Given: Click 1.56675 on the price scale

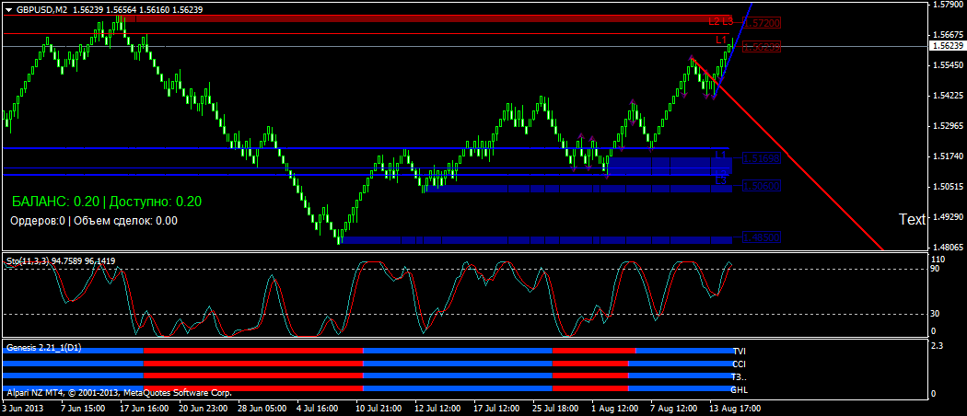Looking at the screenshot, I should click(x=949, y=34).
